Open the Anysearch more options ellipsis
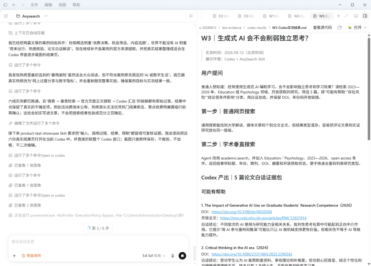 [46, 16]
